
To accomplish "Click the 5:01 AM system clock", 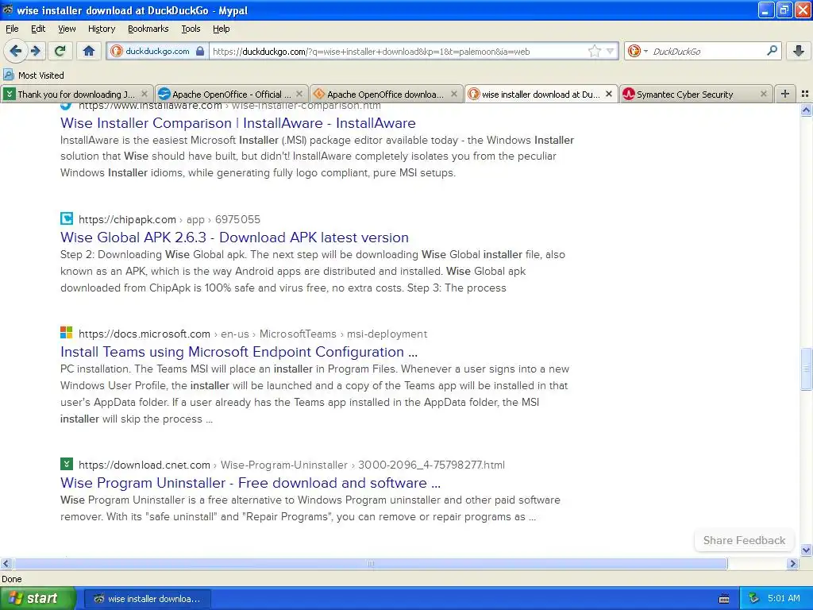I will [x=784, y=598].
